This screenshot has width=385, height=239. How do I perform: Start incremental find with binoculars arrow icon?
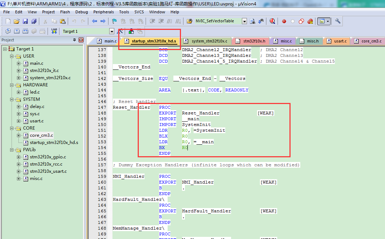[261, 21]
